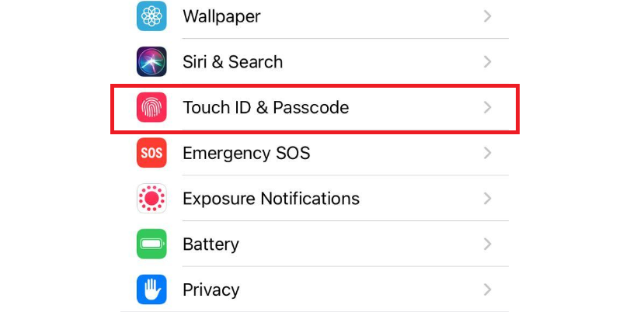Tap the red SOS icon
This screenshot has height=312, width=623.
click(151, 153)
